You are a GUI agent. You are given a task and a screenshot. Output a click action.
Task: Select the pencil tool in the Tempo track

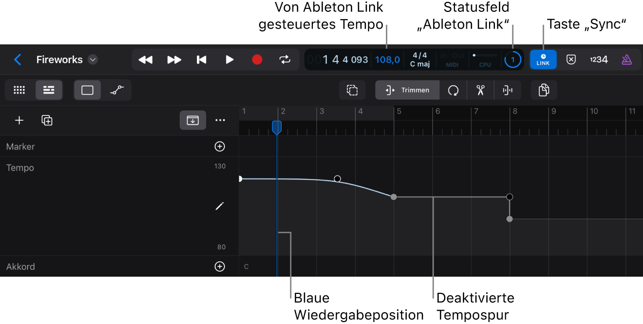(x=220, y=206)
